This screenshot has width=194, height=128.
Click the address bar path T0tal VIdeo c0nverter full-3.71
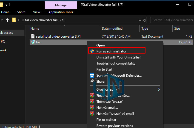[43, 20]
